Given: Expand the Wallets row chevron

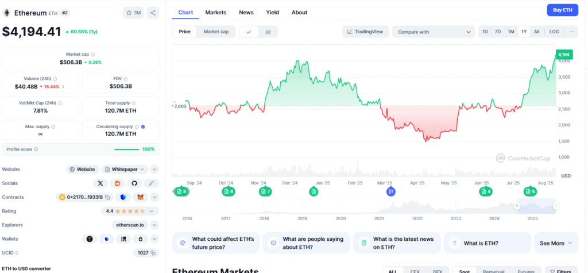Looking at the screenshot, I should (154, 239).
